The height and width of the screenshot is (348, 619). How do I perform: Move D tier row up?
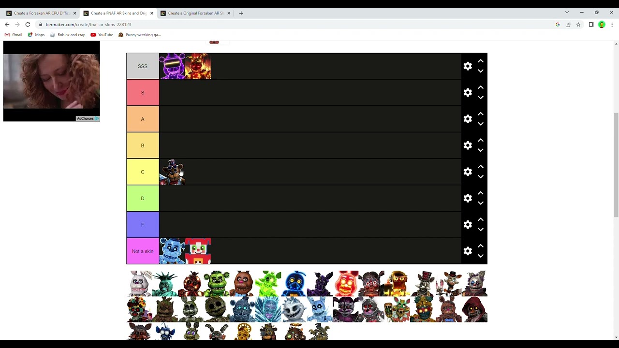tap(481, 193)
